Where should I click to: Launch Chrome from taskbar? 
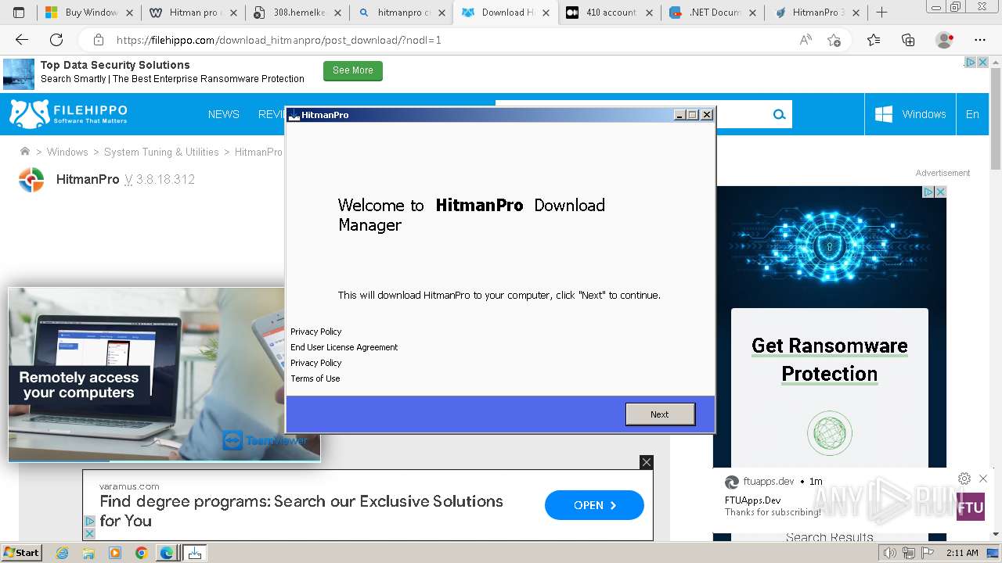coord(141,553)
